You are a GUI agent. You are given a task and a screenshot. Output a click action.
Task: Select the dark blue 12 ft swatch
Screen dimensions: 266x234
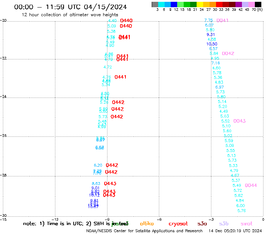174,5
